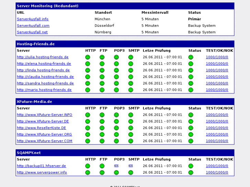The width and height of the screenshot is (250, 187).
Task: Click Status smiley for mario.hosting-friends.de
Action: click(191, 90)
